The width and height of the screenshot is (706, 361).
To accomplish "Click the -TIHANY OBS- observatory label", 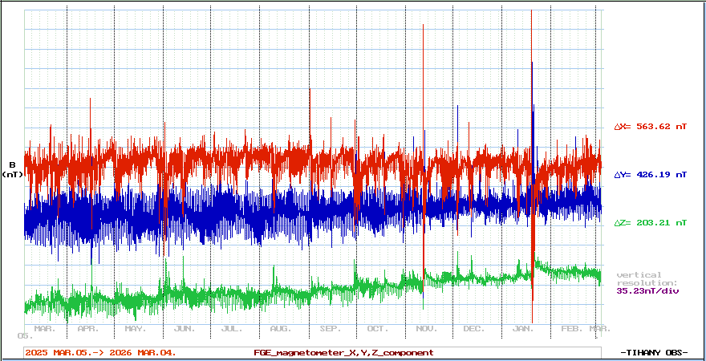I will [x=655, y=352].
